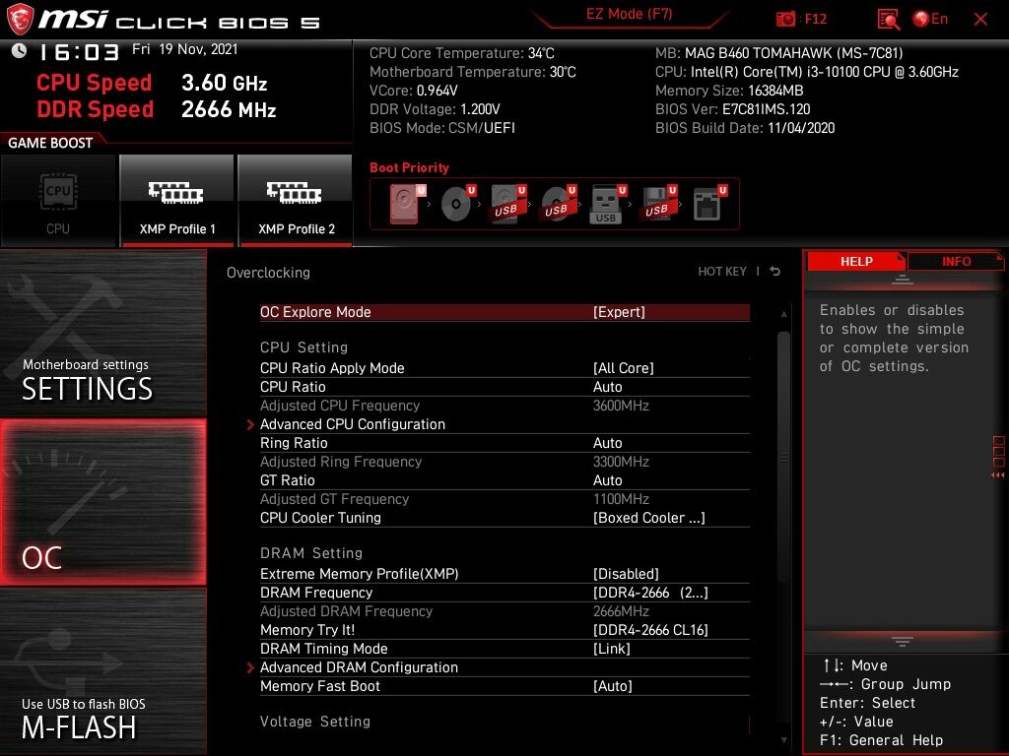The width and height of the screenshot is (1009, 756).
Task: Click the DRAM Setting group heading
Action: [x=311, y=553]
